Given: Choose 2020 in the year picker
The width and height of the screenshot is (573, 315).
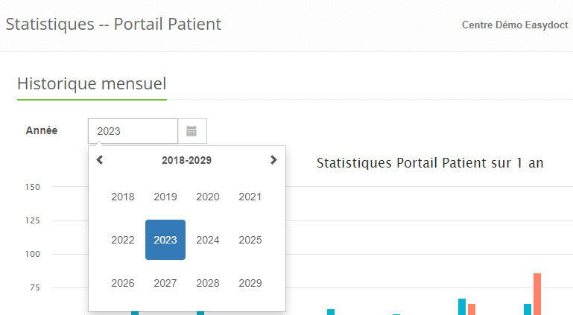Looking at the screenshot, I should tap(208, 197).
